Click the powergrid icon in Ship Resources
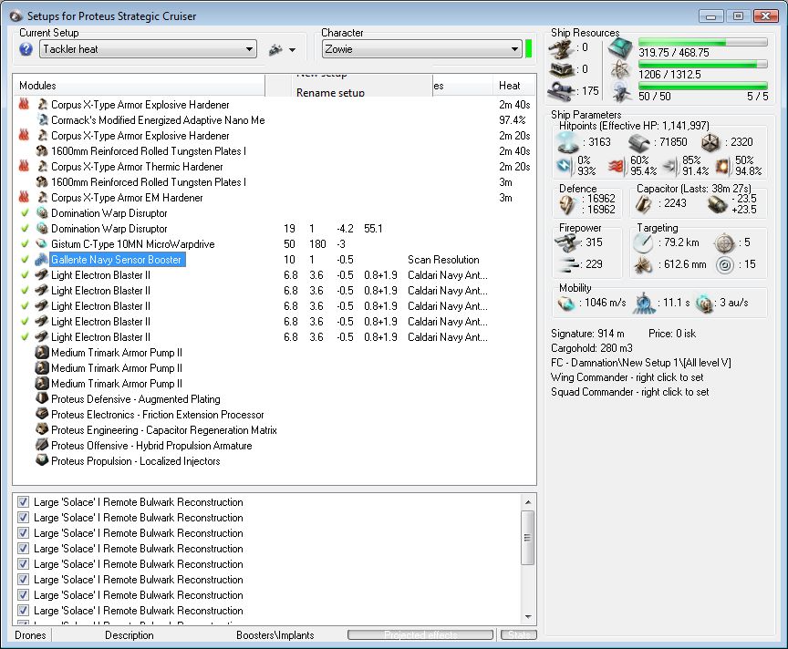The width and height of the screenshot is (788, 649). pos(621,70)
